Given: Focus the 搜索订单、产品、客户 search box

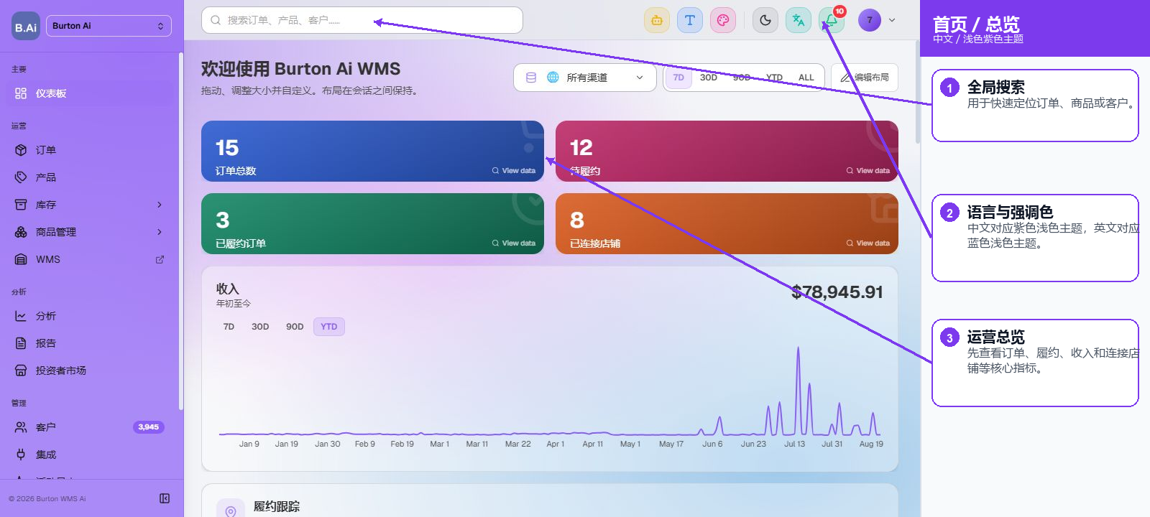Looking at the screenshot, I should (x=362, y=20).
